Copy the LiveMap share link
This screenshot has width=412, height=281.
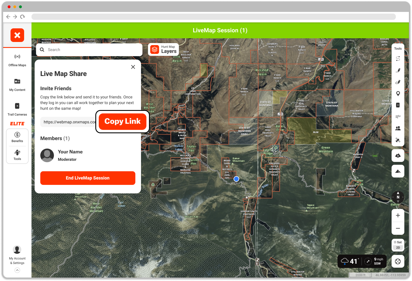pyautogui.click(x=123, y=121)
